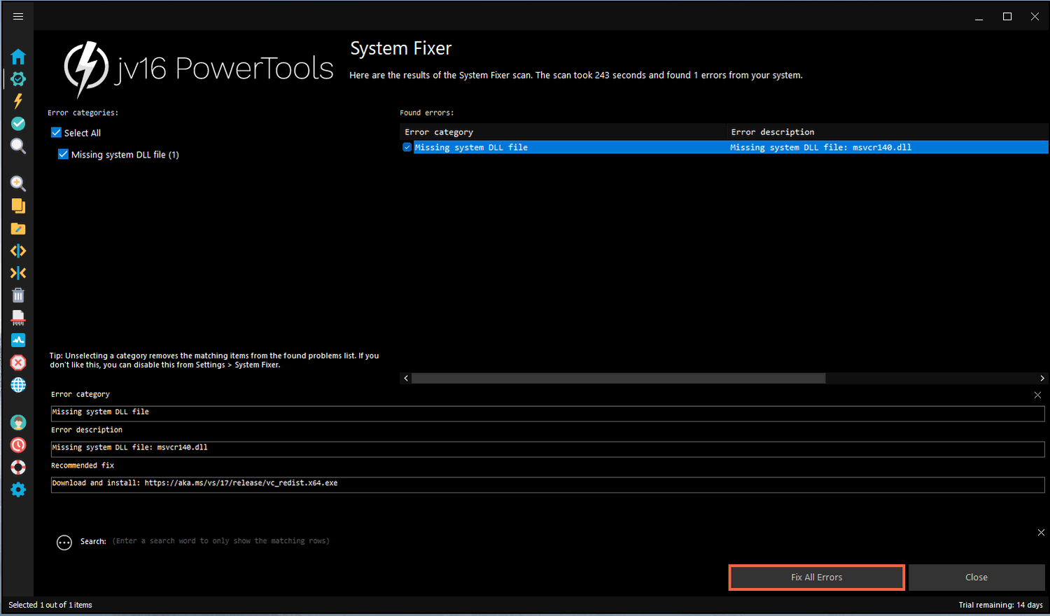Click the globe sidebar icon

click(18, 385)
